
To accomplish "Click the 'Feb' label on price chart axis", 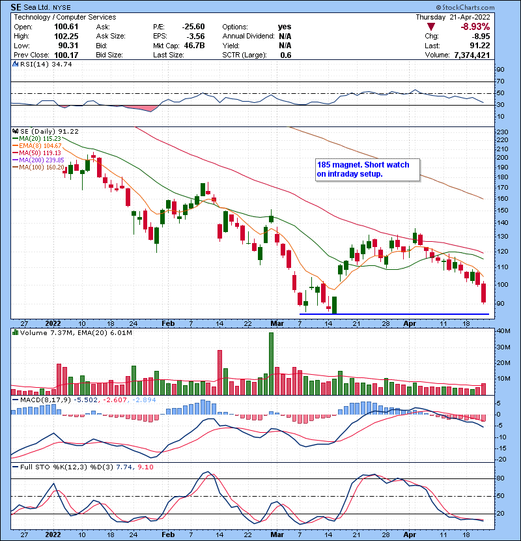I will pos(168,323).
